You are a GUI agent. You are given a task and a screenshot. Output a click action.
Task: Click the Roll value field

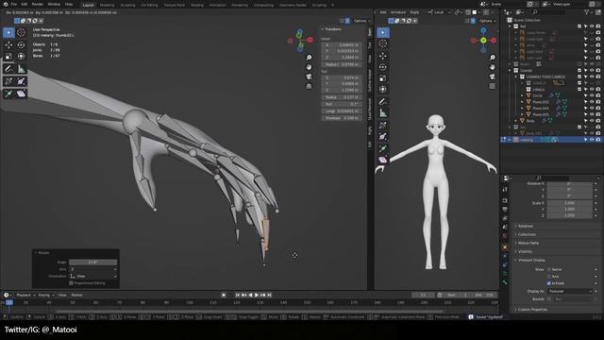click(x=342, y=104)
